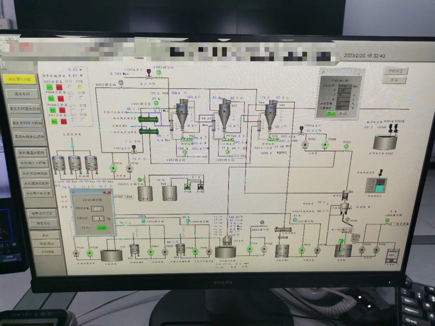435x326 pixels.
Task: Click the P05B pump icon
Action: click(325, 145)
